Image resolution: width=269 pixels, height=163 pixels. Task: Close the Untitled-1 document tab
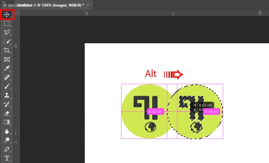point(88,5)
